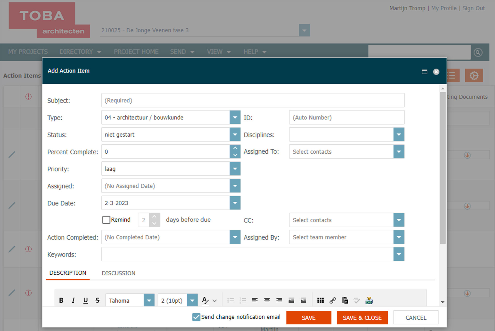Apply italic formatting in editor toolbar

click(73, 300)
